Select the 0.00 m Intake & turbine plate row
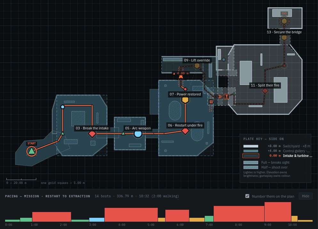The image size is (318, 229). coord(277,156)
